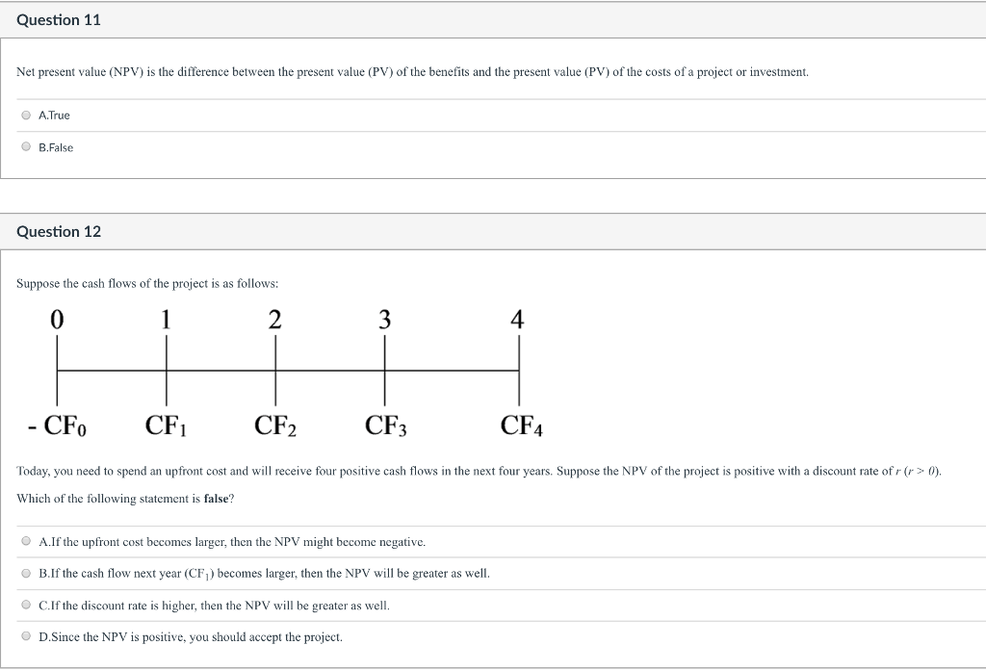Choose answer C about higher discount rate
The image size is (986, 671).
25,605
